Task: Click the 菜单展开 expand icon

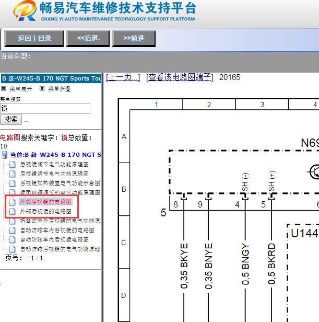Action: coord(3,89)
